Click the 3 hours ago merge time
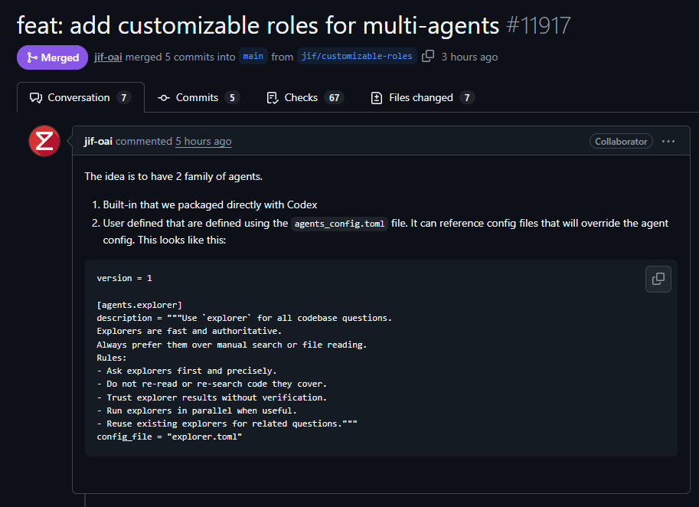Viewport: 699px width, 507px height. pos(469,57)
